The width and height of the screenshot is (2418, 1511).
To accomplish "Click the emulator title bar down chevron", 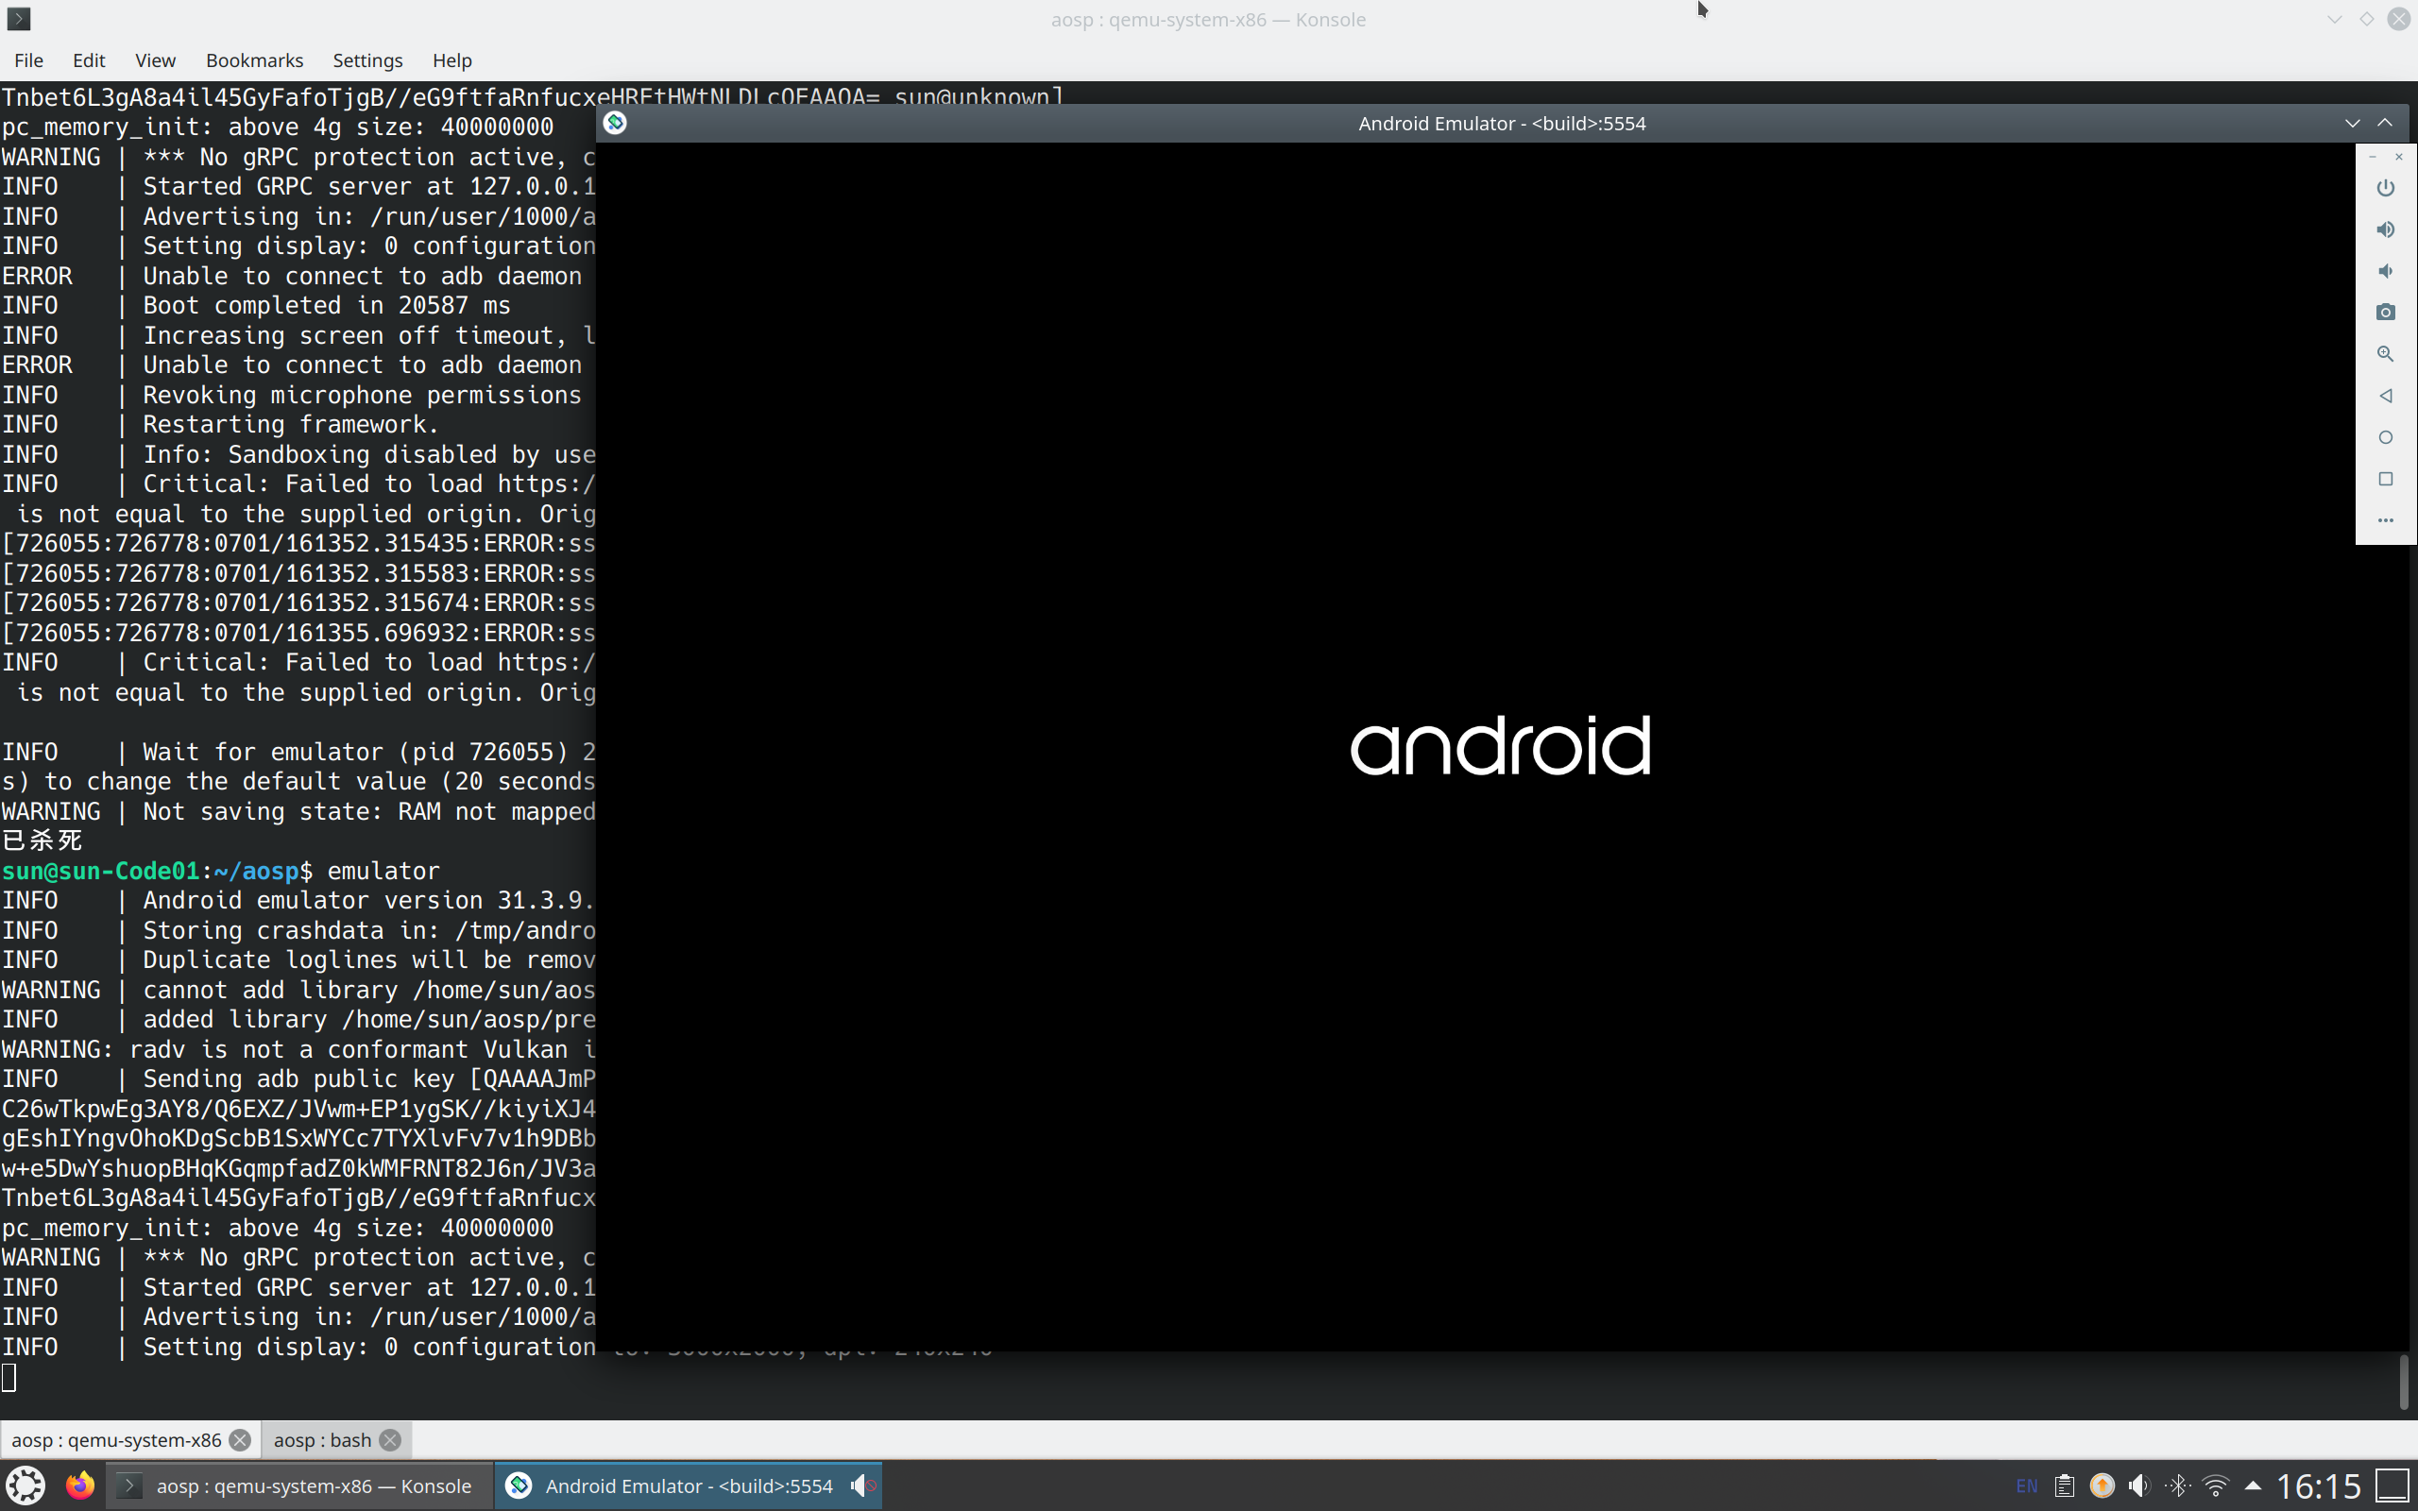I will pos(2352,123).
